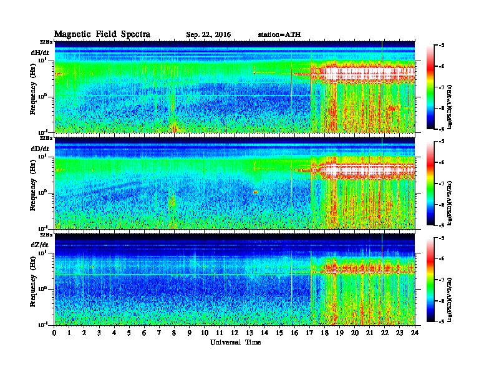
Task: Click hour tick label "22" on the time axis
Action: [x=385, y=333]
